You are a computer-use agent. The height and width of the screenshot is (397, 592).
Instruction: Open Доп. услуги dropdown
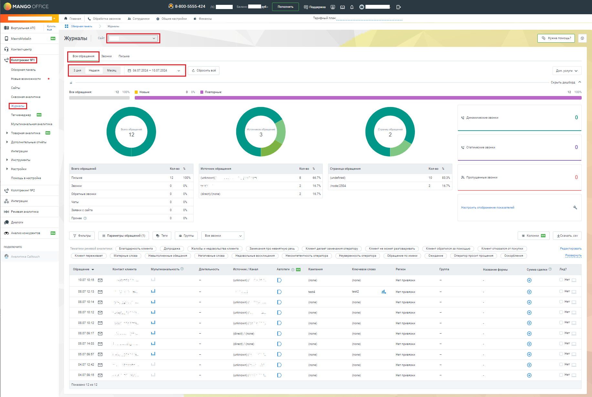pyautogui.click(x=567, y=71)
